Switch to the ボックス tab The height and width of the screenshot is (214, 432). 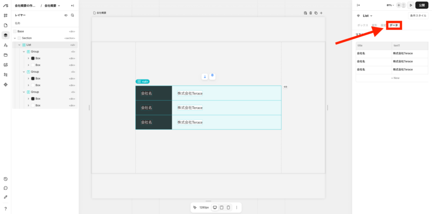pos(363,25)
